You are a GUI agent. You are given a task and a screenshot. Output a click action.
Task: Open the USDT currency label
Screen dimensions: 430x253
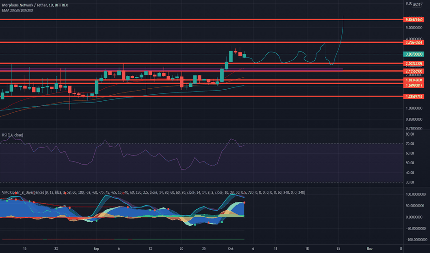pos(417,5)
